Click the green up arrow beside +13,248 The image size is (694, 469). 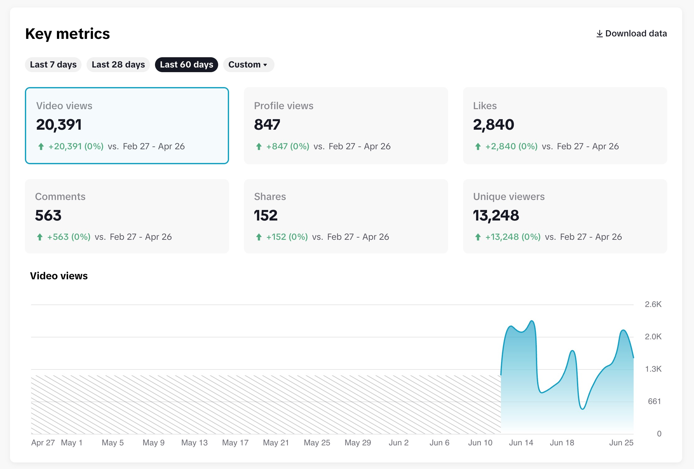478,237
